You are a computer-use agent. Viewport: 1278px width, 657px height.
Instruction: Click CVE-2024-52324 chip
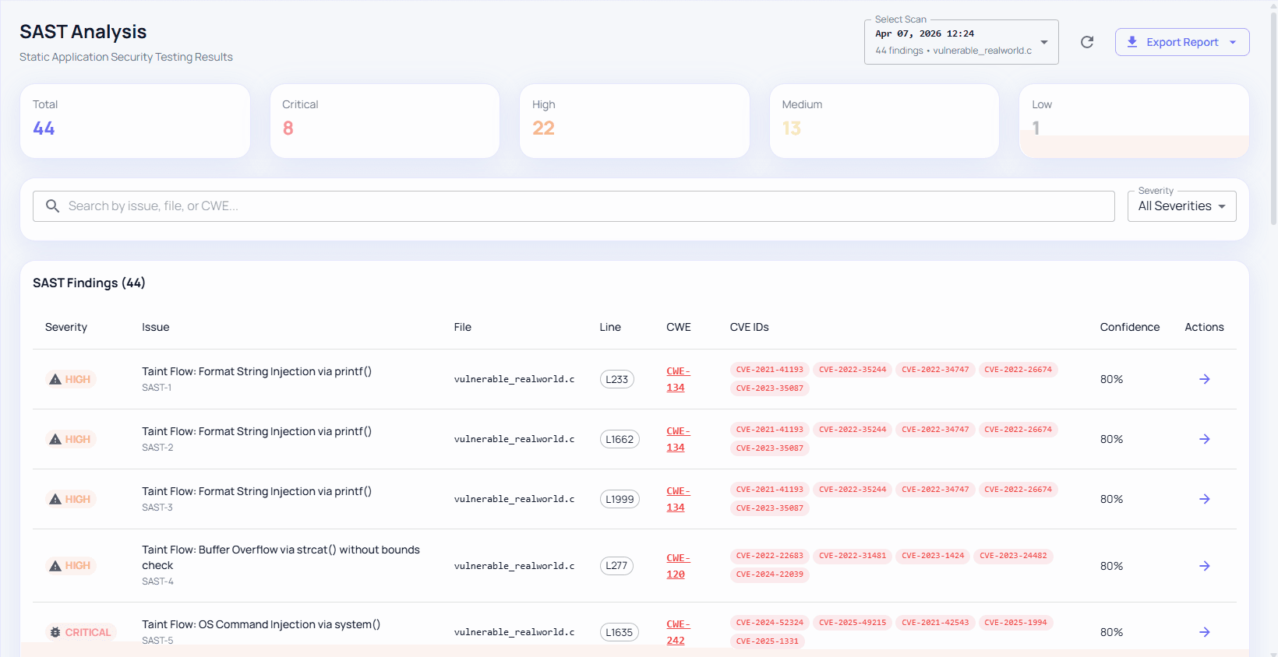coord(770,623)
